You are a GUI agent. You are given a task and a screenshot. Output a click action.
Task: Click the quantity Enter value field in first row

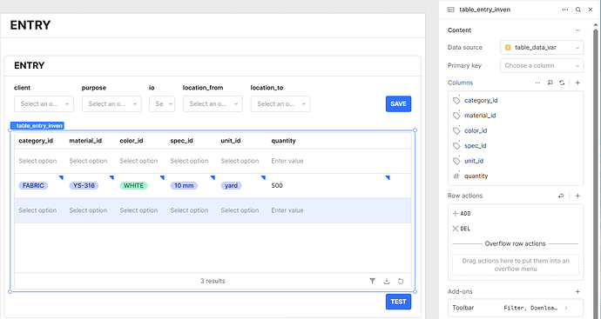[x=287, y=161]
